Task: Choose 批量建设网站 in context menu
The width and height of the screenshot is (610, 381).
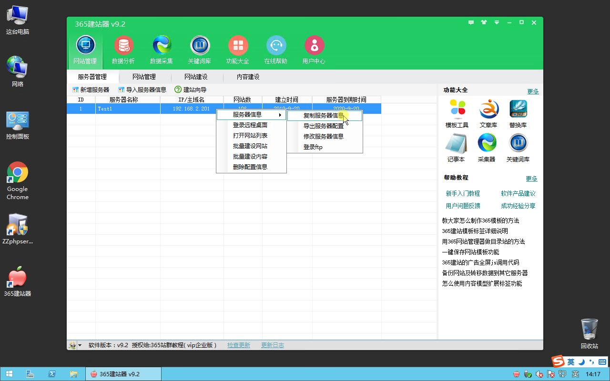Action: click(x=251, y=146)
